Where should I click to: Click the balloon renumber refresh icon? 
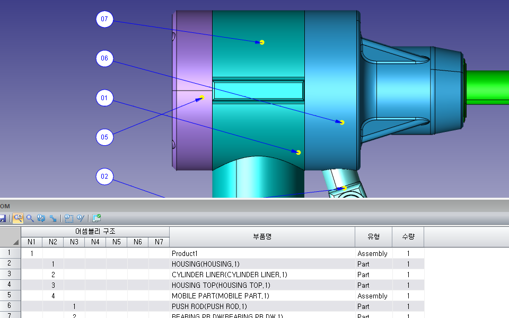(41, 218)
